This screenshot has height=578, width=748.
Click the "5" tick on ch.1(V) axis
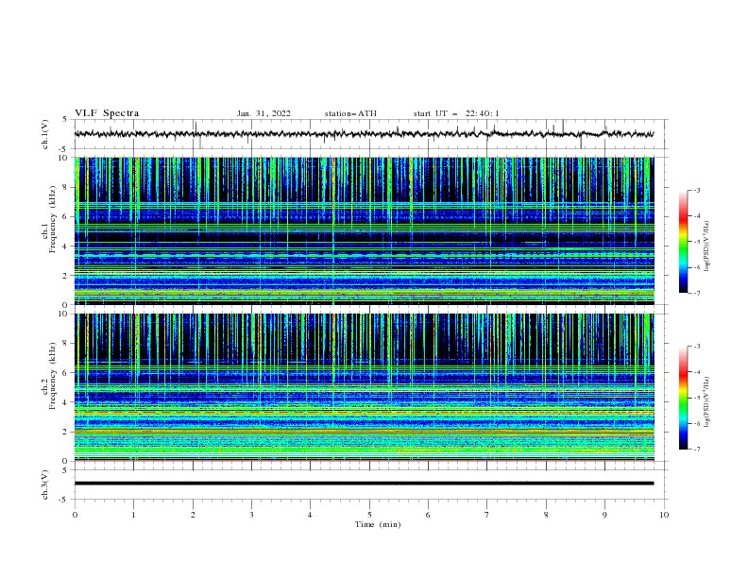tap(65, 120)
